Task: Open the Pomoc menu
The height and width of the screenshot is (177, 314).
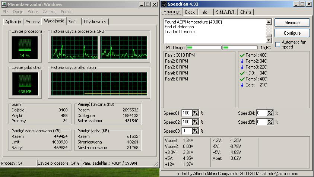Action: pos(66,12)
